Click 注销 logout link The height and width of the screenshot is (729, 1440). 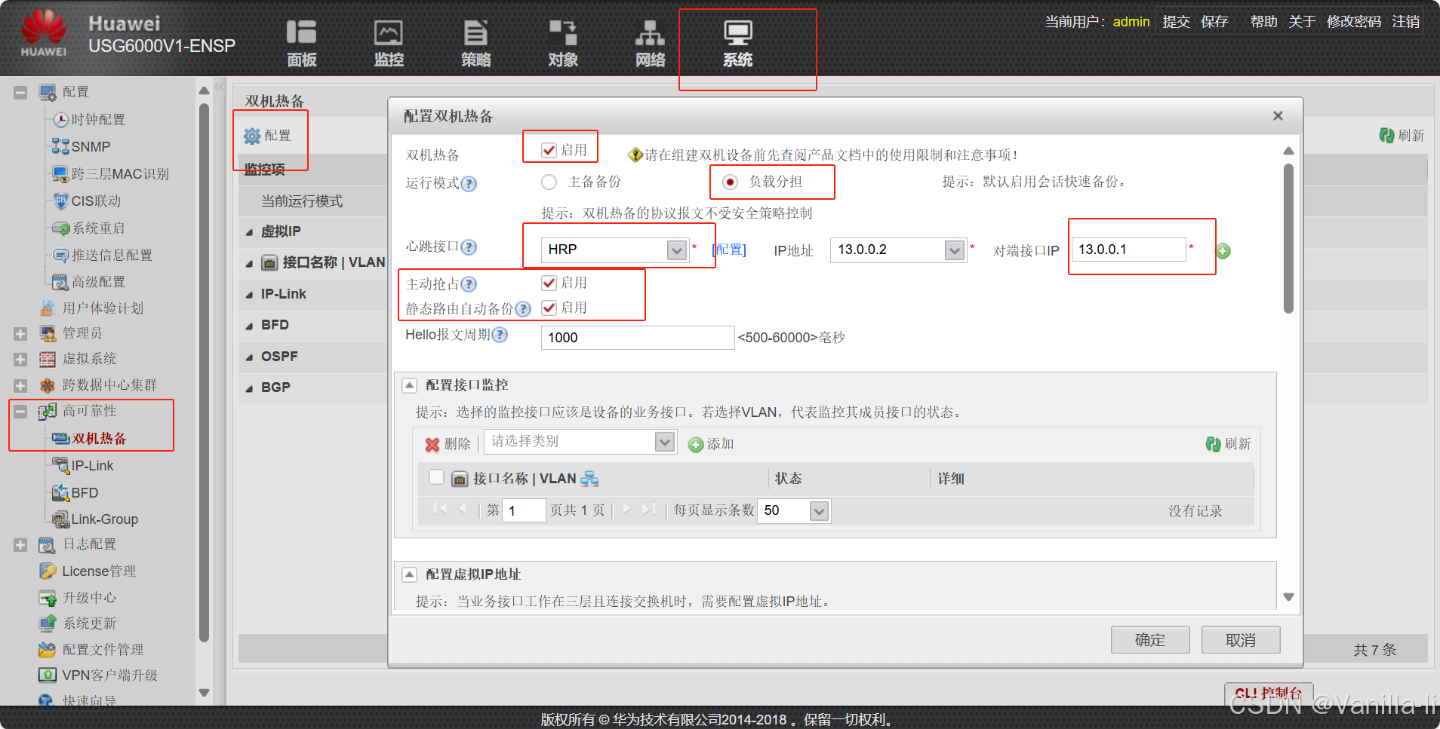1406,22
